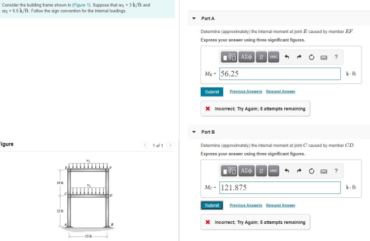Reset the Part A answer field
This screenshot has height=241, width=370.
click(x=311, y=57)
